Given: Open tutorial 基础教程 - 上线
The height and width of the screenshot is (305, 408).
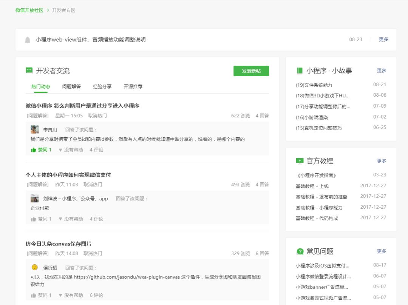Looking at the screenshot, I should pos(312,186).
